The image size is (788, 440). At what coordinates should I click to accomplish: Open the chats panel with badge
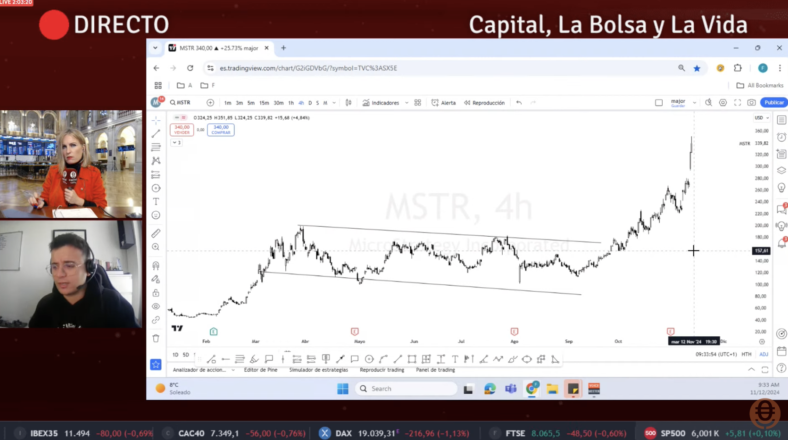coord(781,209)
